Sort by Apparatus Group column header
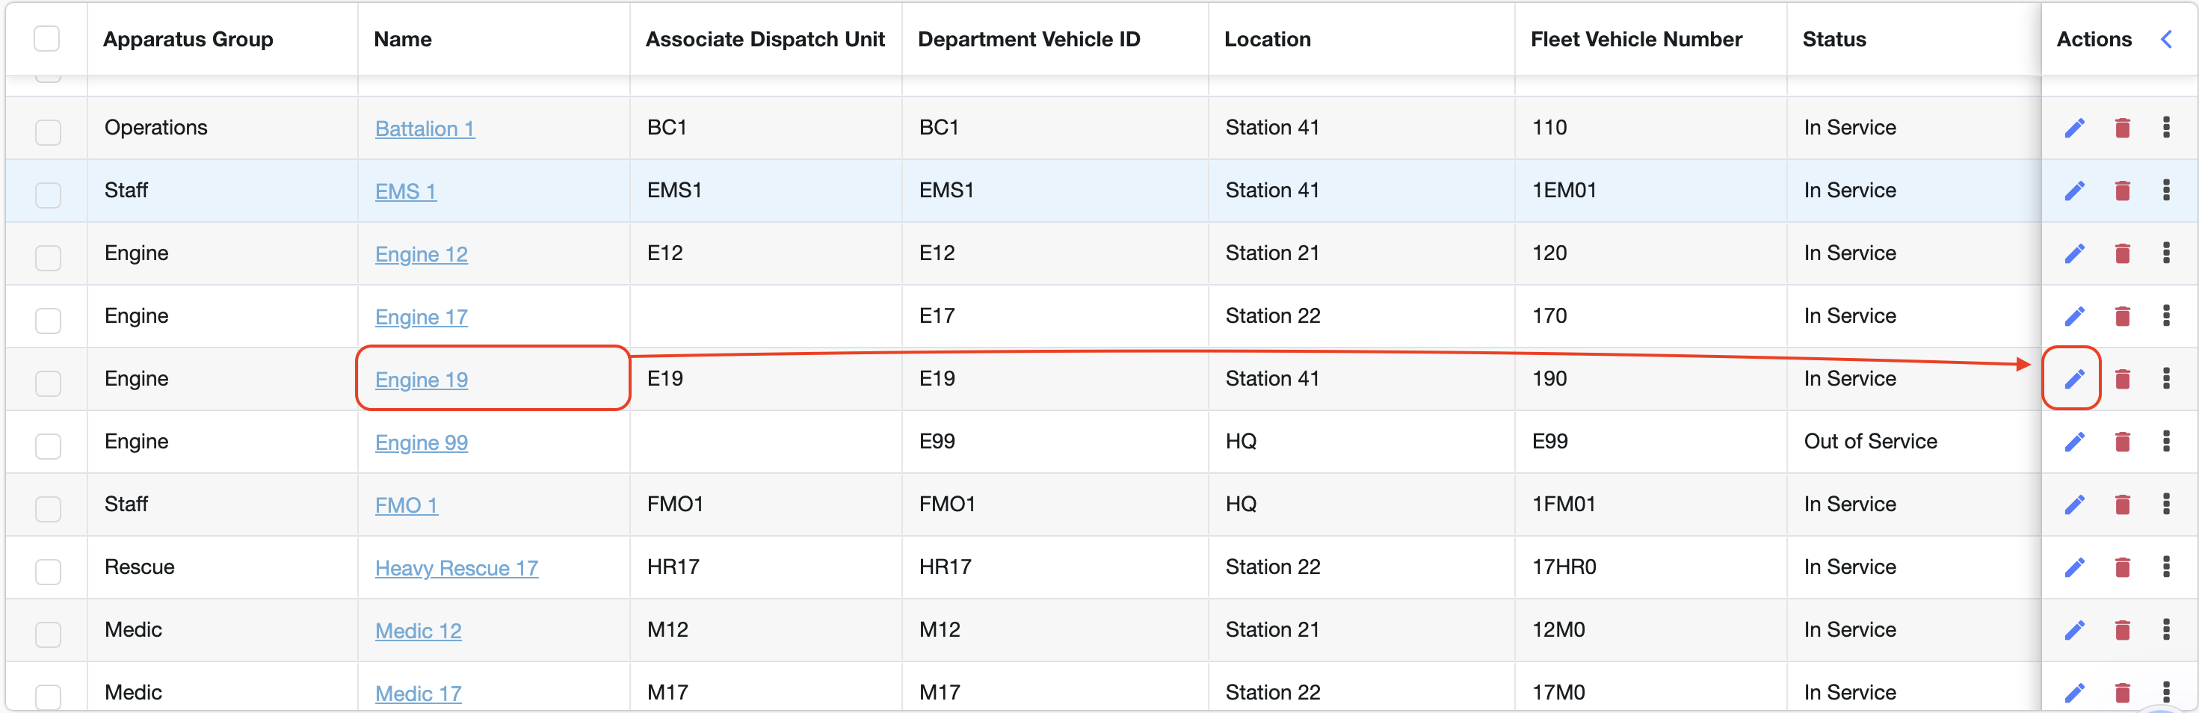The image size is (2199, 713). click(x=188, y=40)
